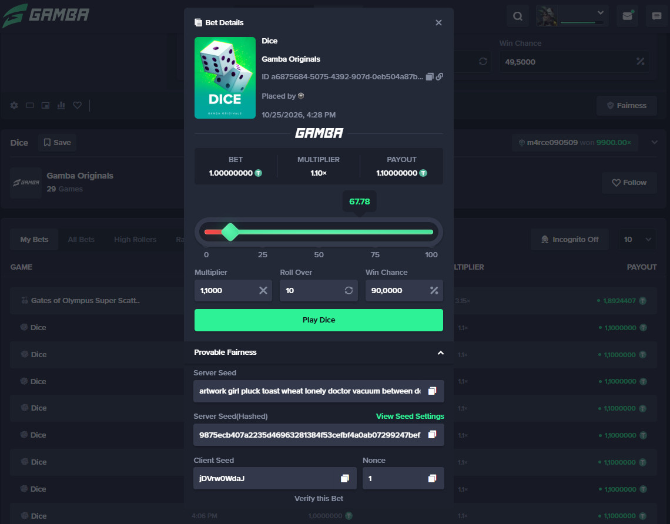670x524 pixels.
Task: Click the Gamba Originals provider logo thumbnail
Action: pyautogui.click(x=26, y=183)
